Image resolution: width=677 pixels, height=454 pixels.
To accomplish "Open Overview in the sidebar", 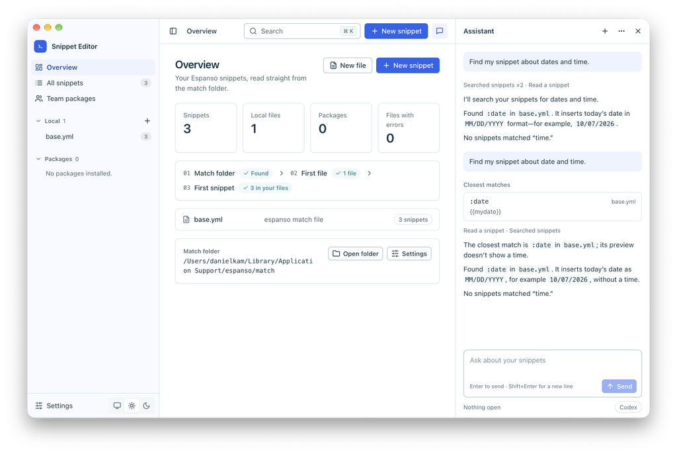I will click(93, 68).
